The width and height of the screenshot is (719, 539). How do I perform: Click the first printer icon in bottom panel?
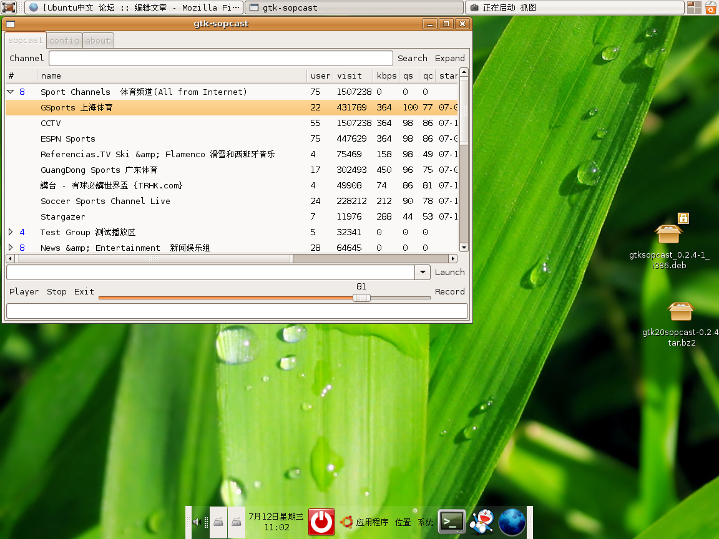[218, 522]
